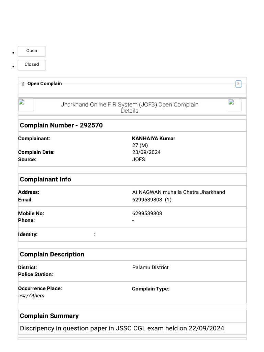This screenshot has height=352, width=264.
Task: Select complain date 23/09/2024
Action: (146, 152)
